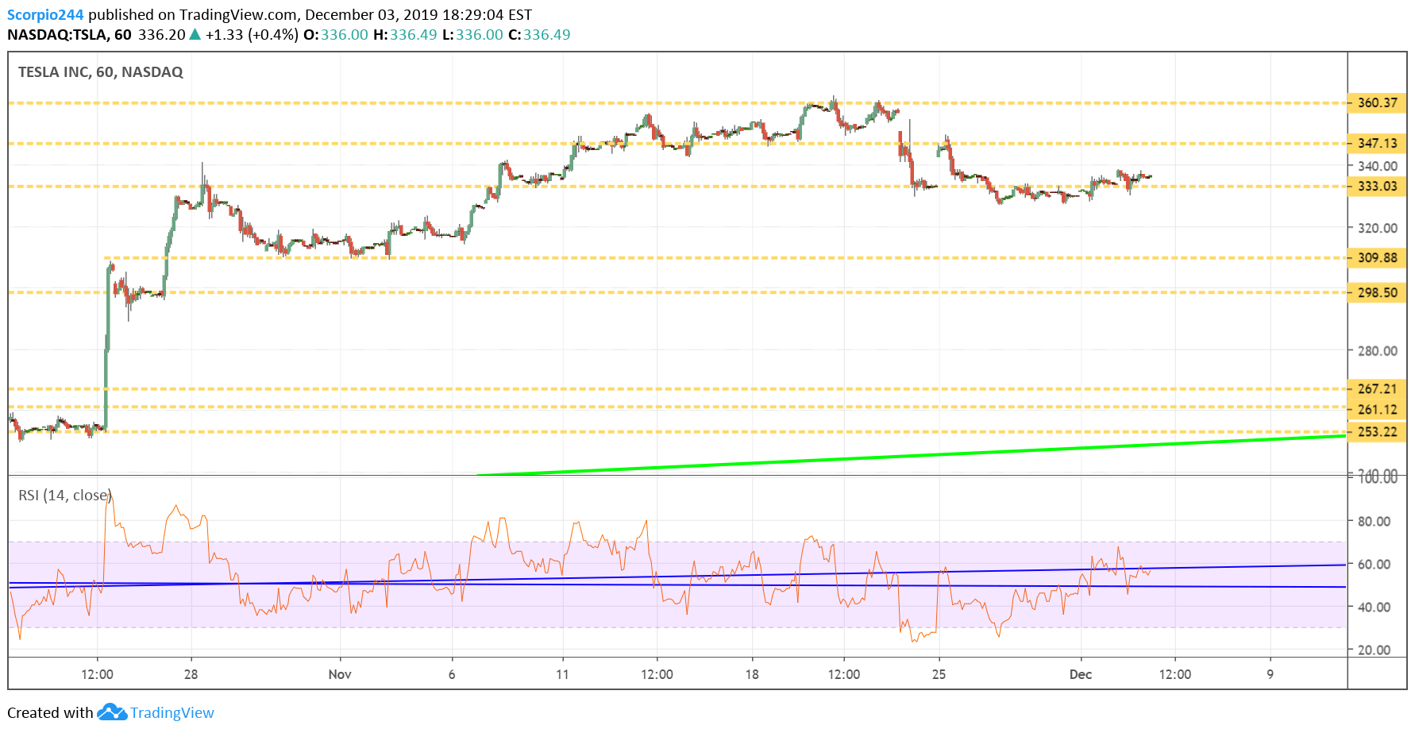Screen dimensions: 1415x733
Task: Click the O:336.00 open value
Action: click(336, 34)
